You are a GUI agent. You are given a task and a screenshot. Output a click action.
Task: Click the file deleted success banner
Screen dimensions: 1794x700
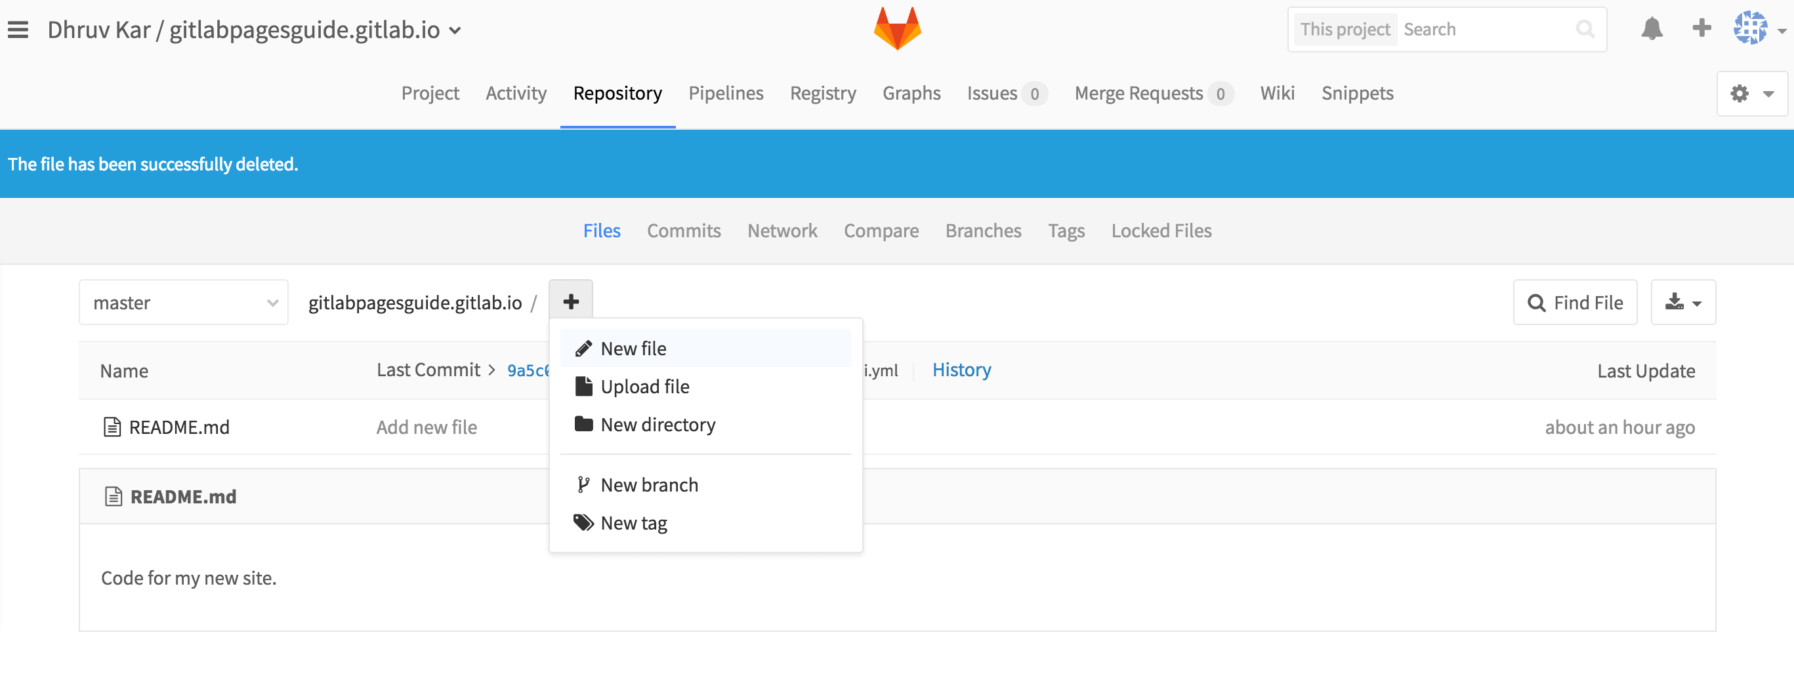pyautogui.click(x=897, y=163)
